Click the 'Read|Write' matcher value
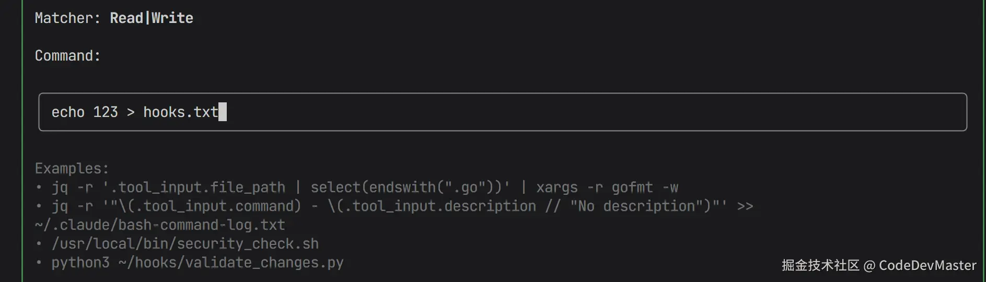This screenshot has width=986, height=282. point(152,18)
